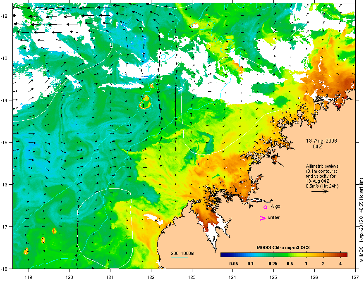Click the colorbar tick label '0.1'

point(251,264)
